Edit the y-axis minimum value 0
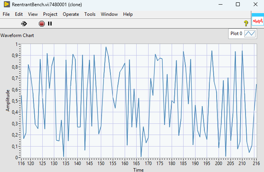 point(16,158)
